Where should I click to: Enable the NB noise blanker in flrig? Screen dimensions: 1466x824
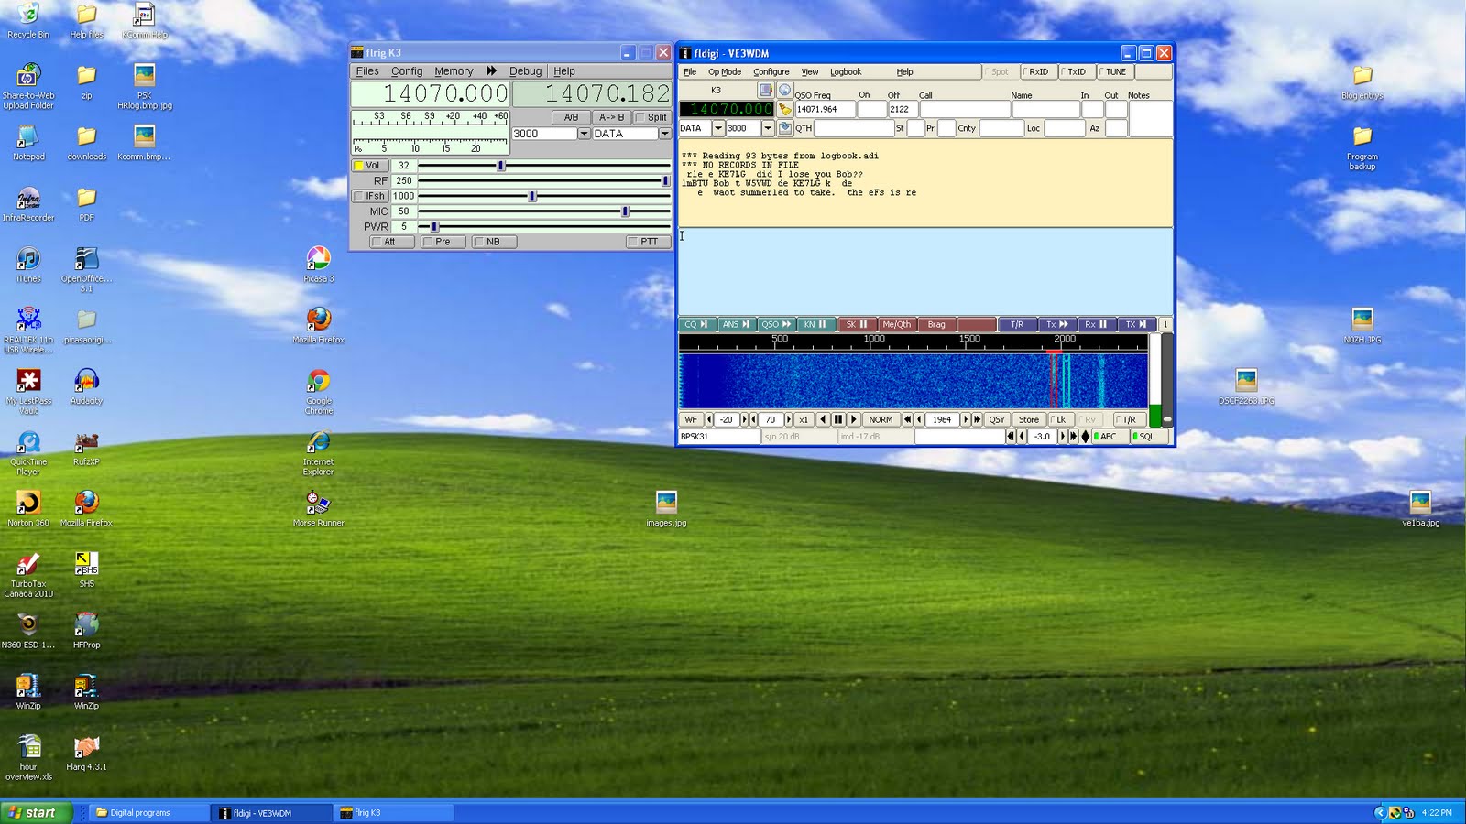tap(494, 242)
